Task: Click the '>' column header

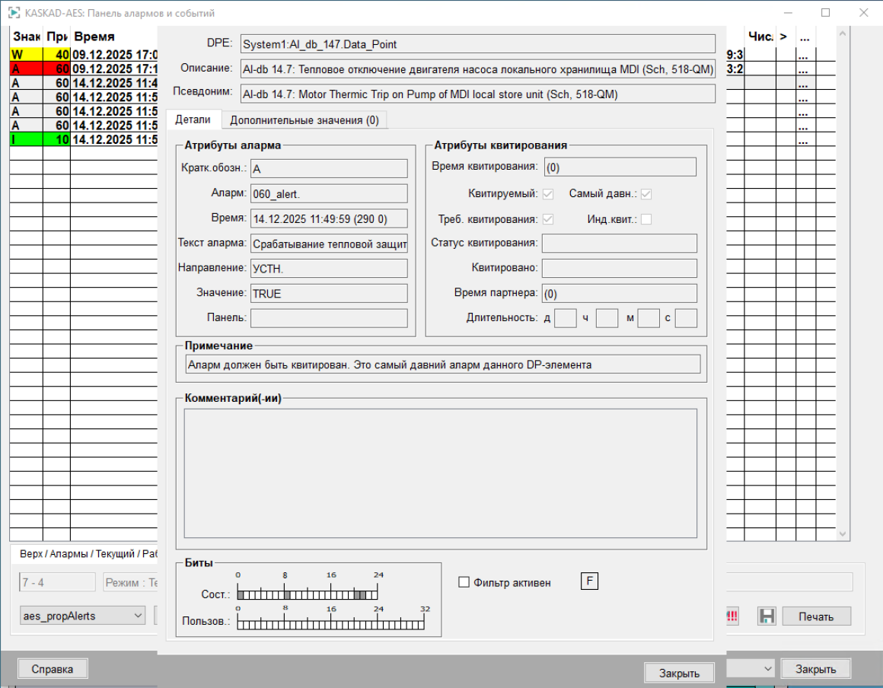Action: point(784,37)
